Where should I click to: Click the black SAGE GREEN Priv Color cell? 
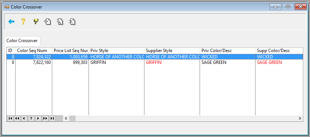tap(227, 62)
